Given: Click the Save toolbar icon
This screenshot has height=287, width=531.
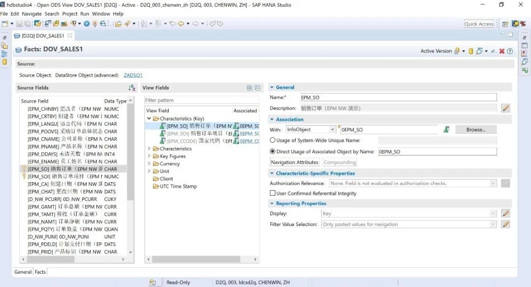Looking at the screenshot, I should [19, 24].
